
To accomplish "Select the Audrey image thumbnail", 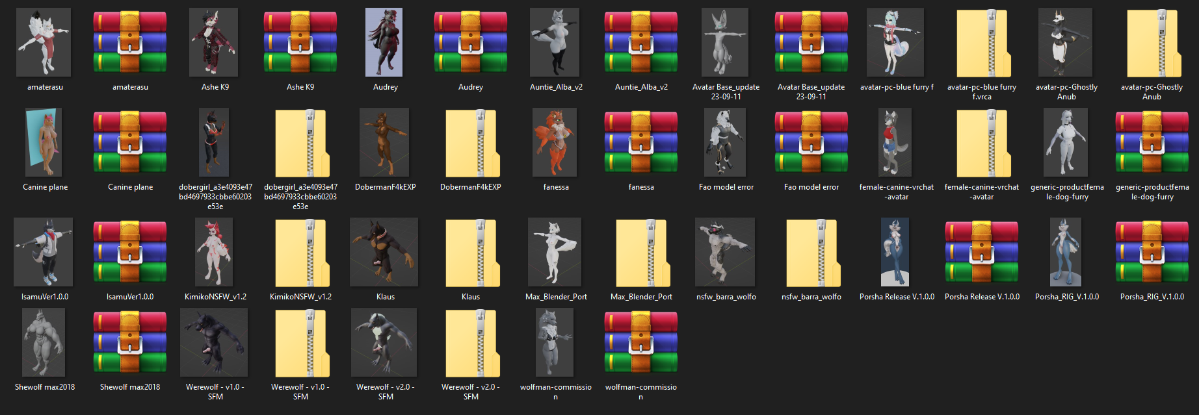I will (384, 42).
